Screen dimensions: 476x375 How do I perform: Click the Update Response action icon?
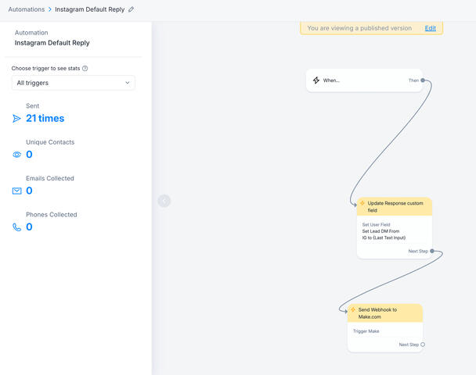click(x=364, y=203)
